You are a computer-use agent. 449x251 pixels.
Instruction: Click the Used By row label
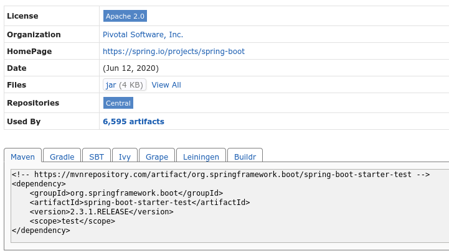tap(24, 122)
